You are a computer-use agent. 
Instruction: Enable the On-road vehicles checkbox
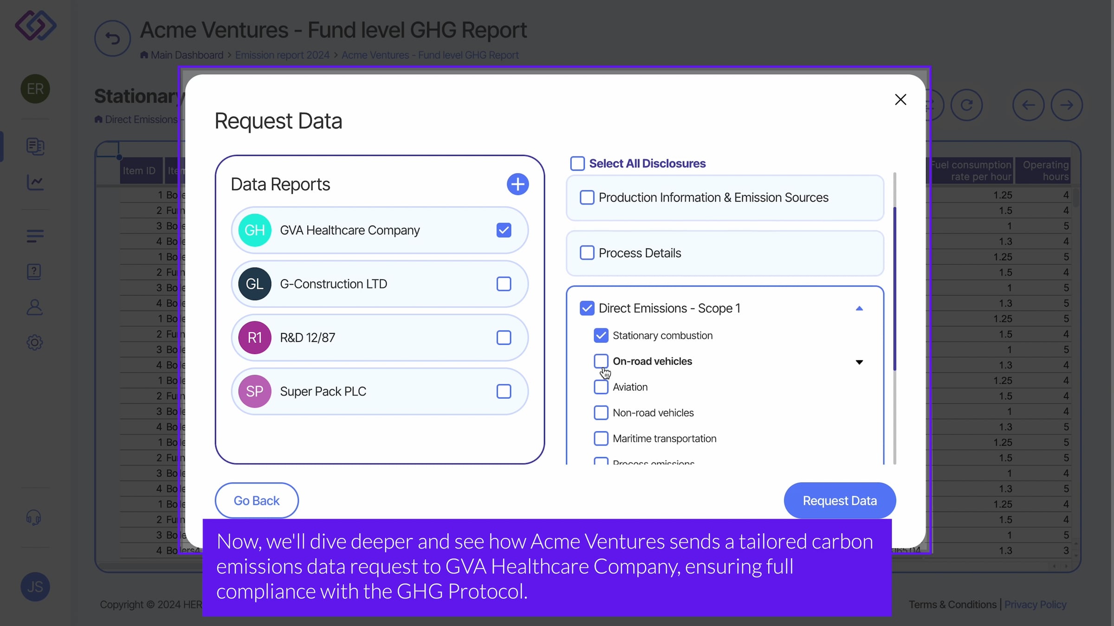pyautogui.click(x=601, y=361)
